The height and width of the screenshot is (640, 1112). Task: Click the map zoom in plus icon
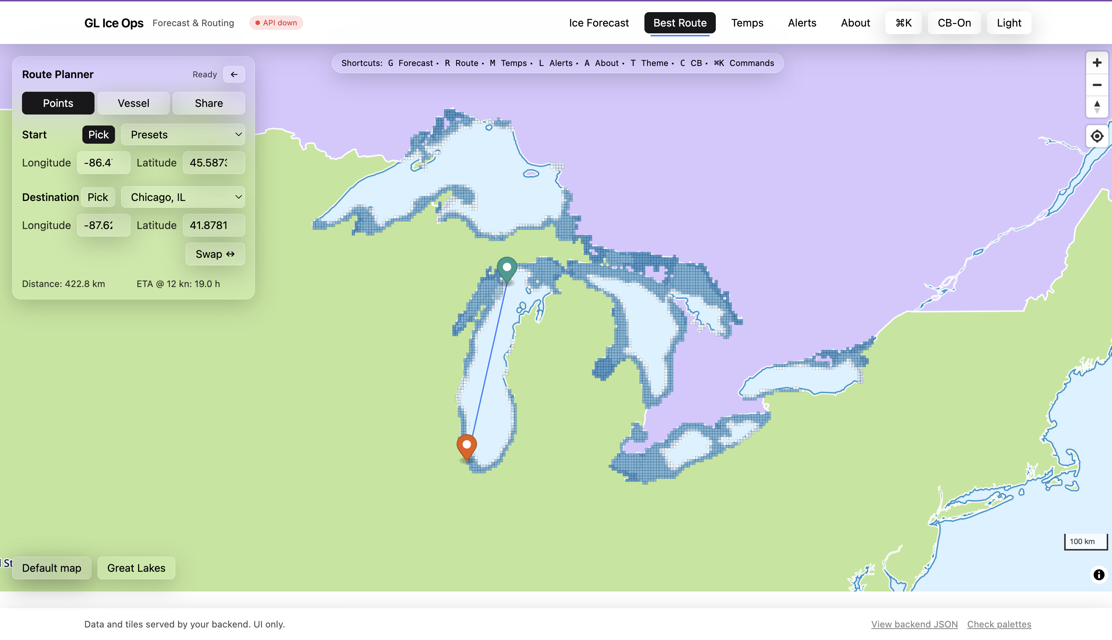click(1096, 63)
